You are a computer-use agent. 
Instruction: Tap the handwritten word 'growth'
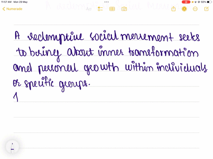tap(101, 68)
